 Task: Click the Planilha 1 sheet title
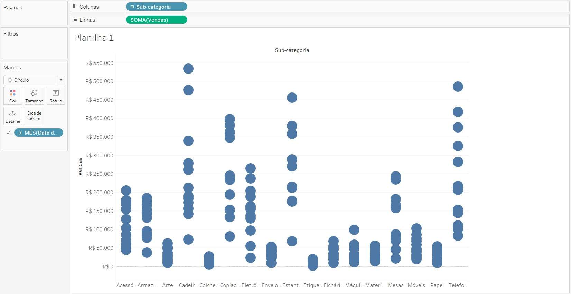pyautogui.click(x=94, y=38)
